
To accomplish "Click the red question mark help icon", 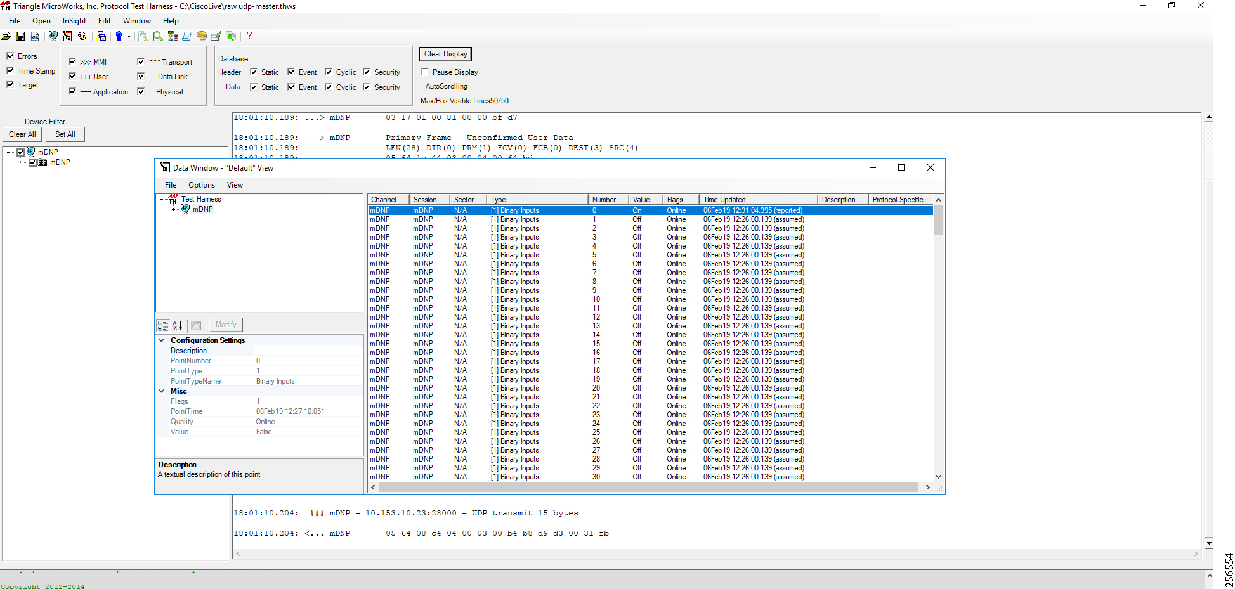I will [249, 36].
